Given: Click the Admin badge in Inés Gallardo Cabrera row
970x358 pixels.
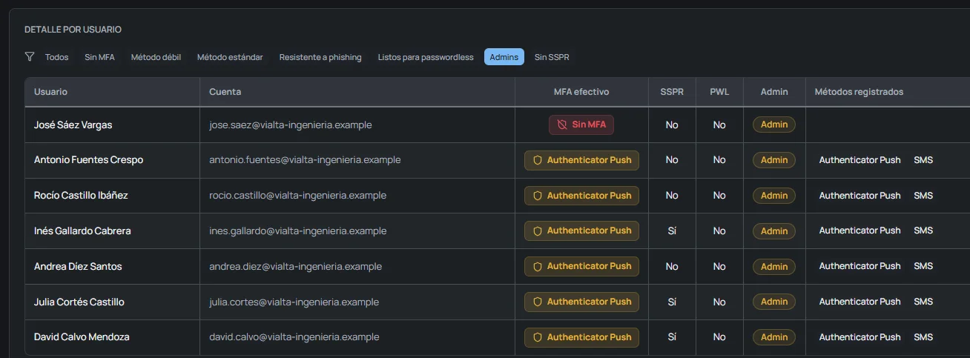Looking at the screenshot, I should coord(774,231).
